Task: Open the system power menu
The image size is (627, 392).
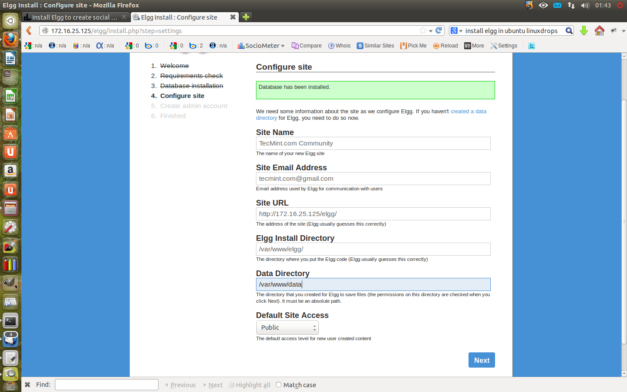Action: 620,5
